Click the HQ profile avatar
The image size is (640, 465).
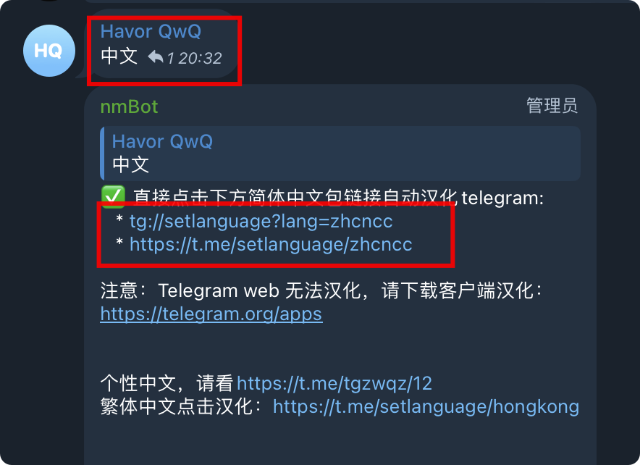(x=49, y=51)
